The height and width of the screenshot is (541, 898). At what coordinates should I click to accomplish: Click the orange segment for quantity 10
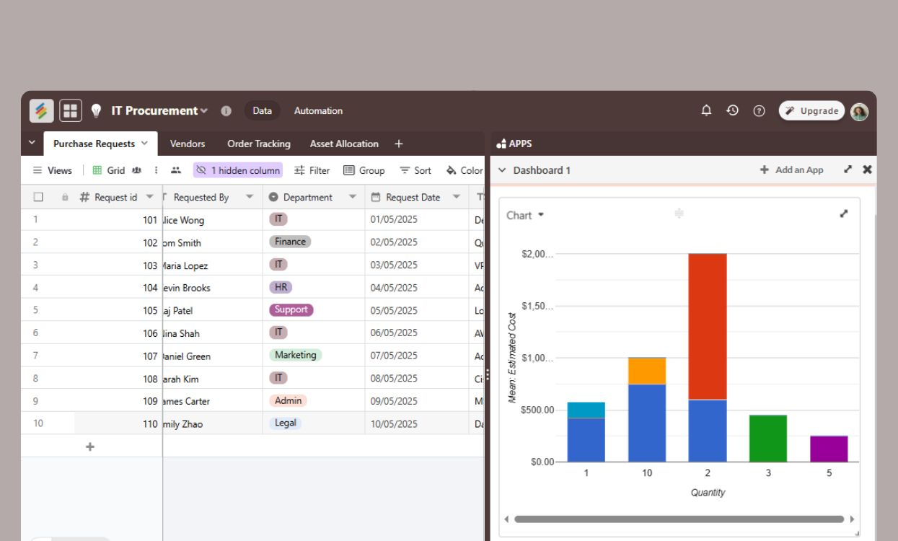647,371
